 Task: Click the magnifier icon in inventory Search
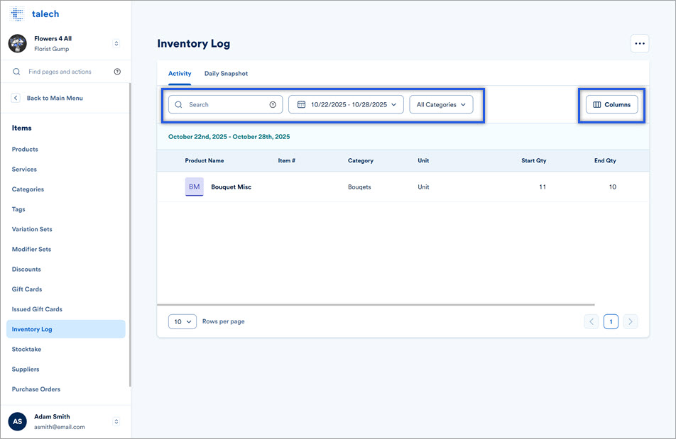click(178, 104)
